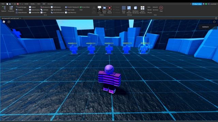The width and height of the screenshot is (218, 122).
Task: Click the player name on leaderboard
Action: pyautogui.click(x=205, y=27)
